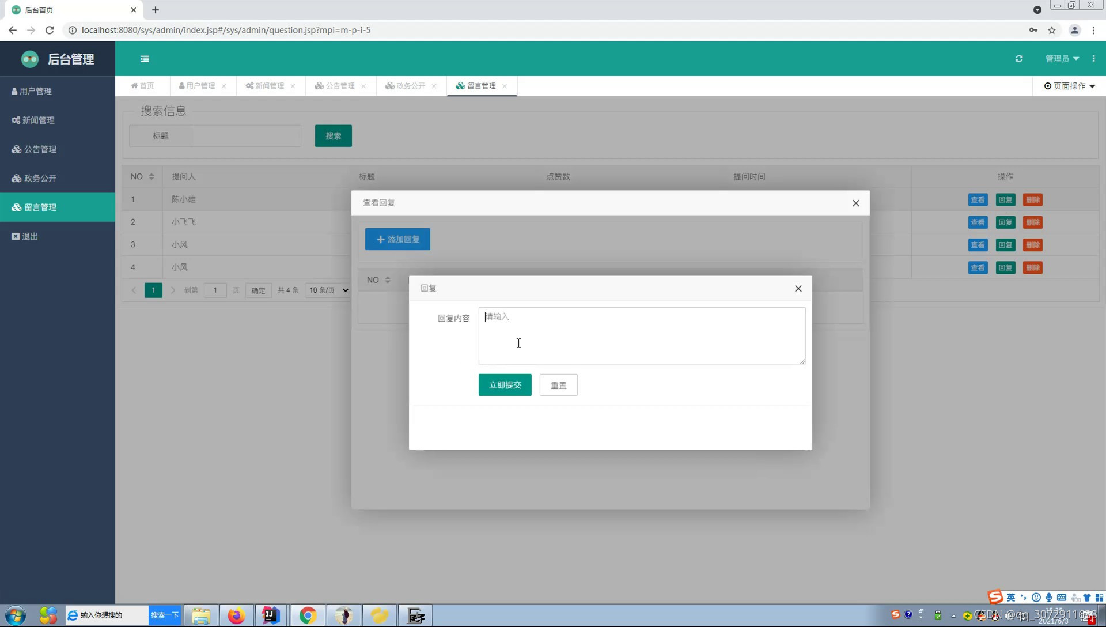The image size is (1106, 627).
Task: Click the 回复内容 textarea
Action: (642, 336)
